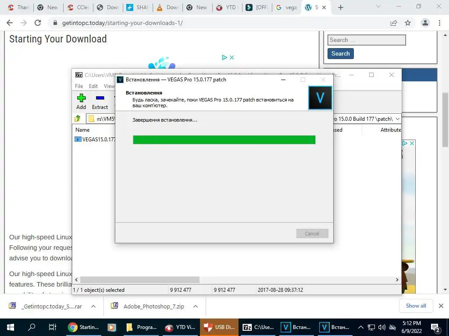This screenshot has height=336, width=449.
Task: Click the taskbar clock showing 5:12 PM
Action: [x=412, y=327]
